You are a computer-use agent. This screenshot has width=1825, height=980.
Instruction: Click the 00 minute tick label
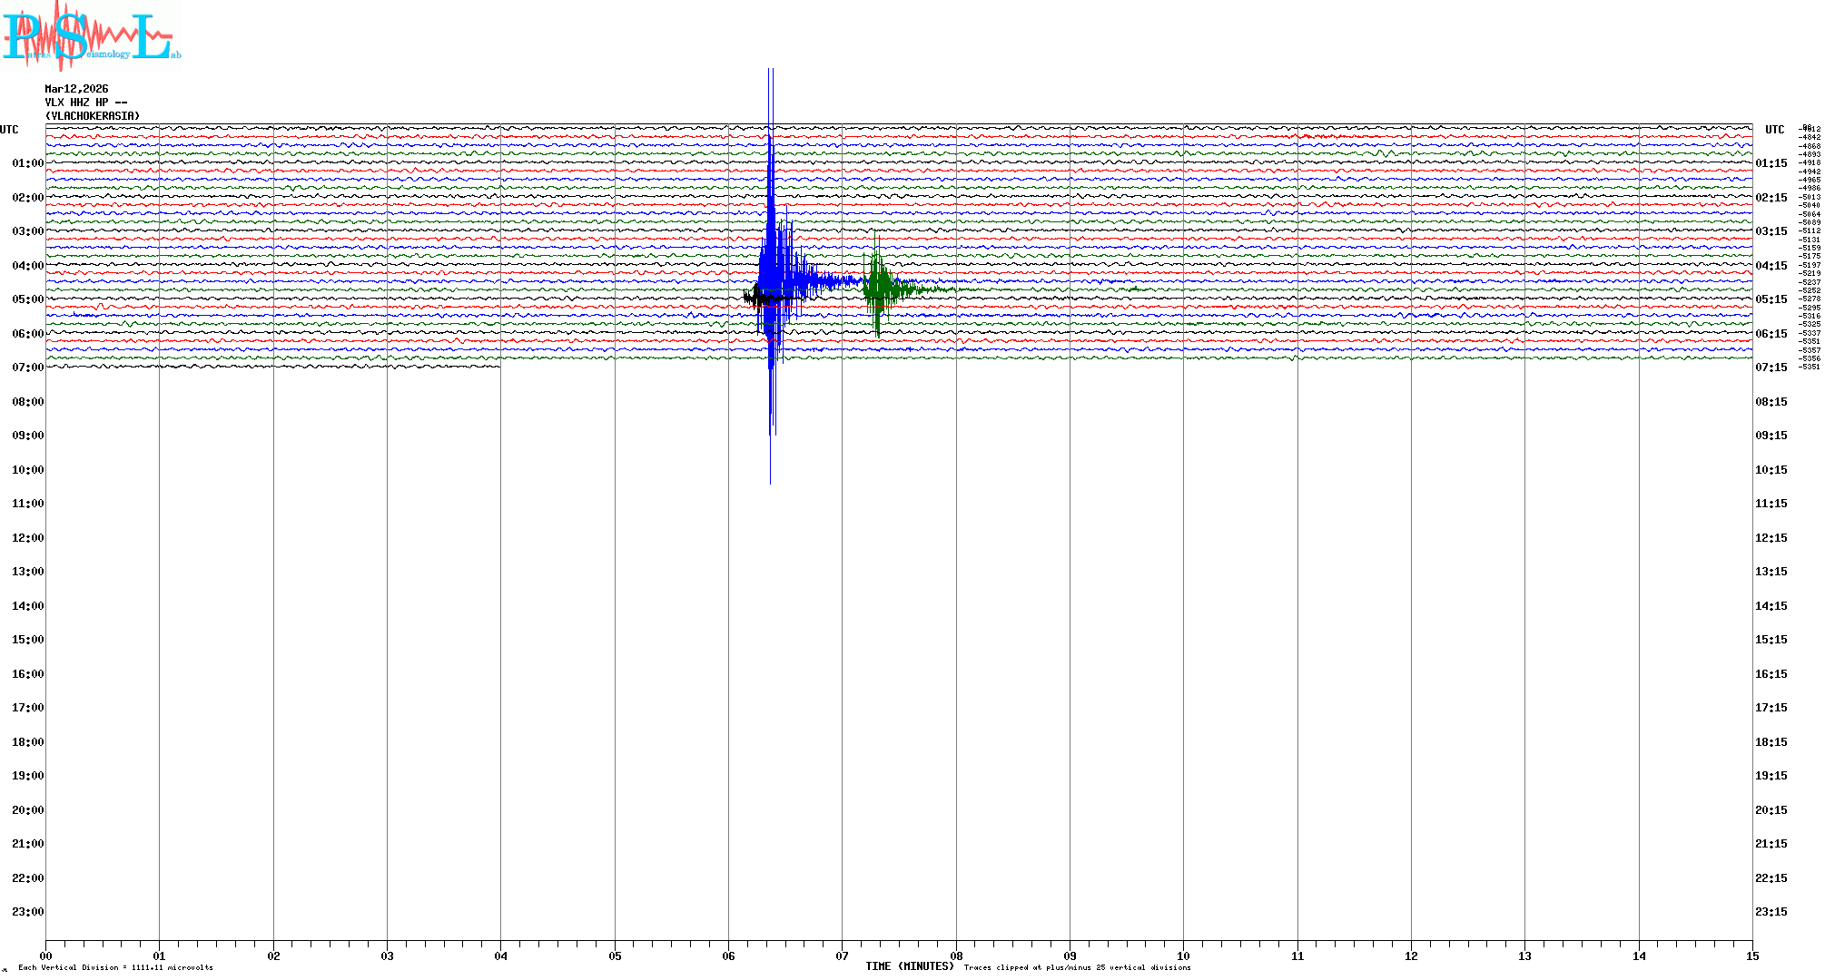click(46, 955)
